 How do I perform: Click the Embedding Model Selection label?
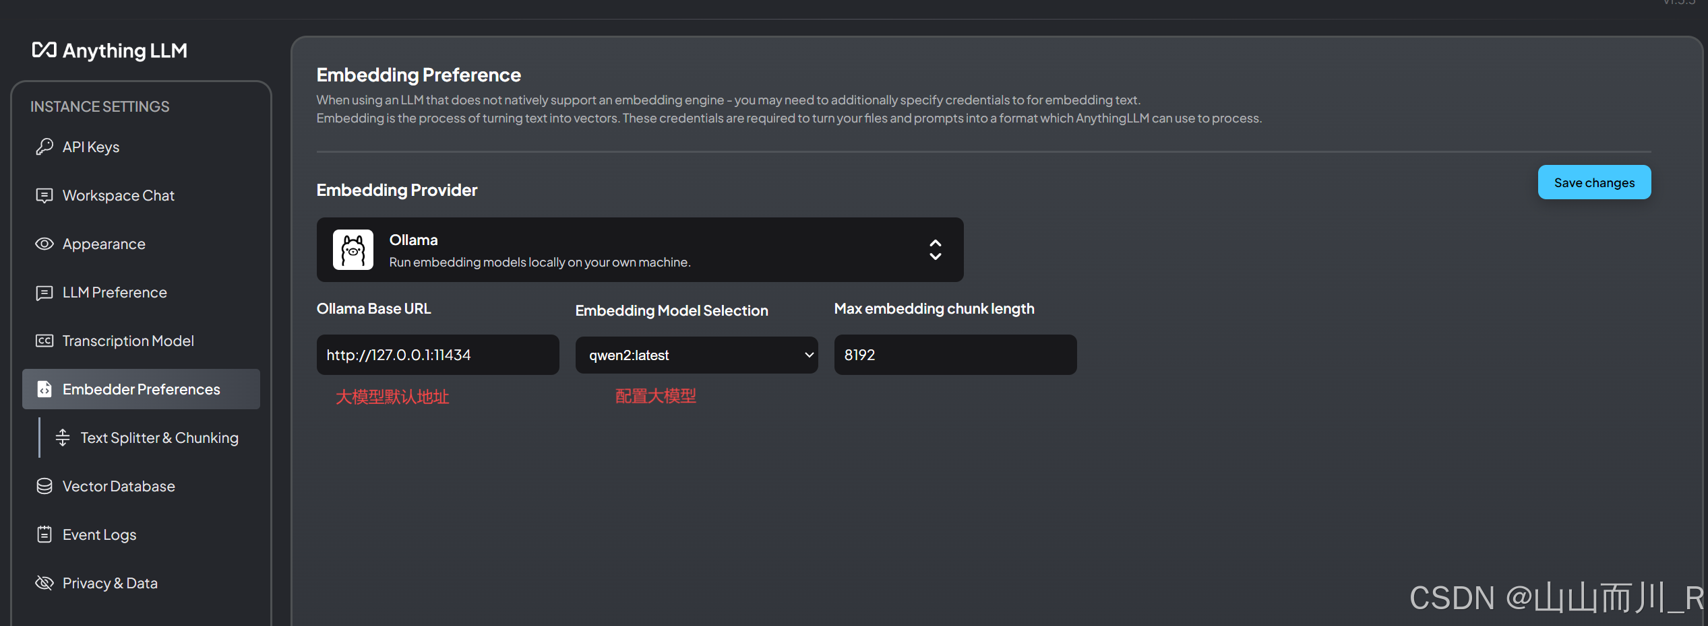pyautogui.click(x=671, y=310)
